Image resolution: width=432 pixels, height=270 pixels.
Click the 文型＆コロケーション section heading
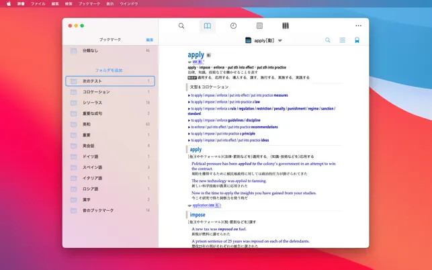(x=209, y=87)
